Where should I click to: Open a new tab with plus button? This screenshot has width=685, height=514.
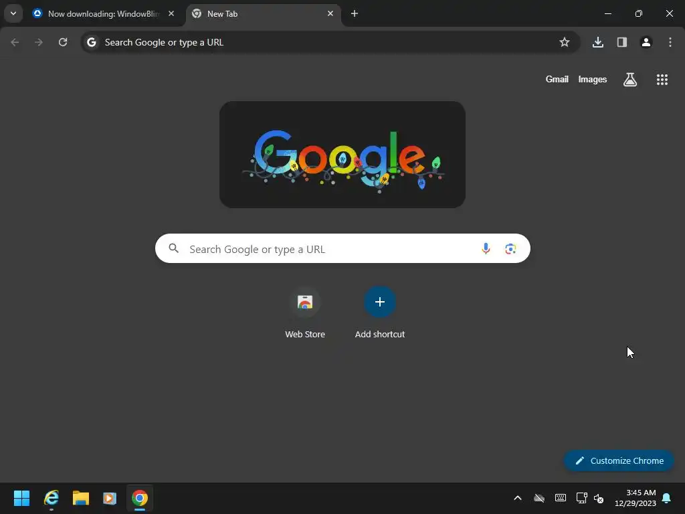355,13
